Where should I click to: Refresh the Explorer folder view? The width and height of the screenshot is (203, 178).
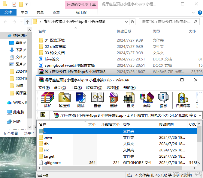(x=132, y=22)
